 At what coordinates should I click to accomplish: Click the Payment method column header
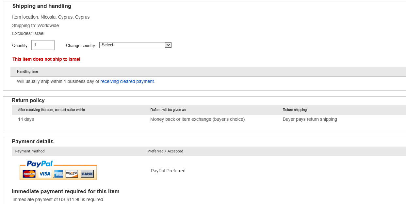click(30, 151)
